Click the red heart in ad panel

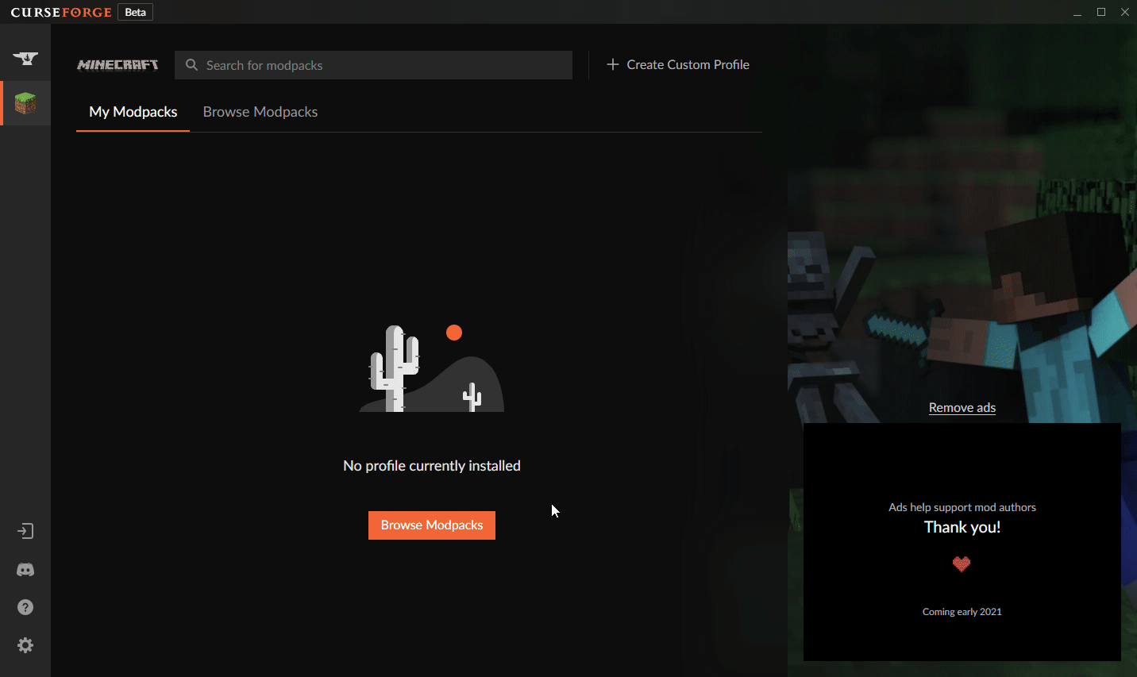[962, 564]
